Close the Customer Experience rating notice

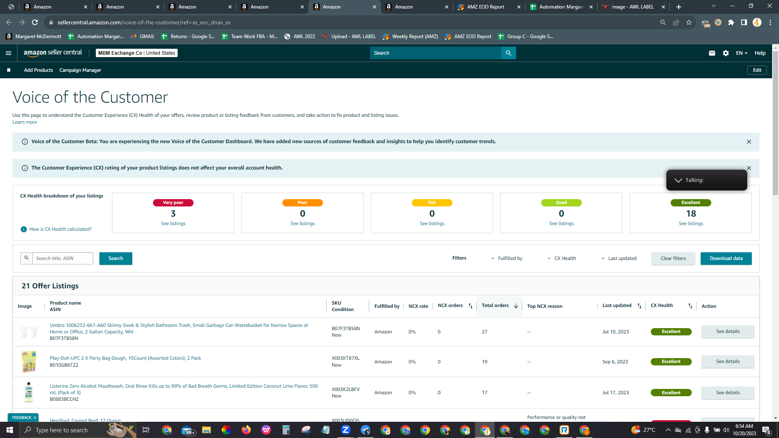click(x=749, y=168)
